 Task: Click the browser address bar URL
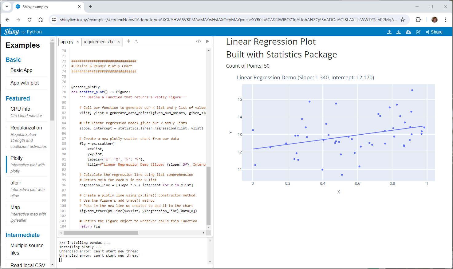[228, 20]
